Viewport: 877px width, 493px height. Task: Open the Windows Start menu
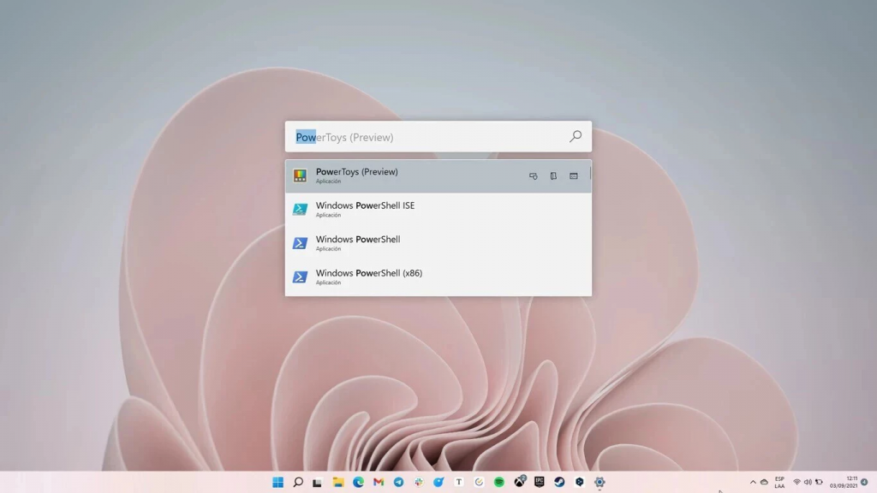pyautogui.click(x=278, y=482)
